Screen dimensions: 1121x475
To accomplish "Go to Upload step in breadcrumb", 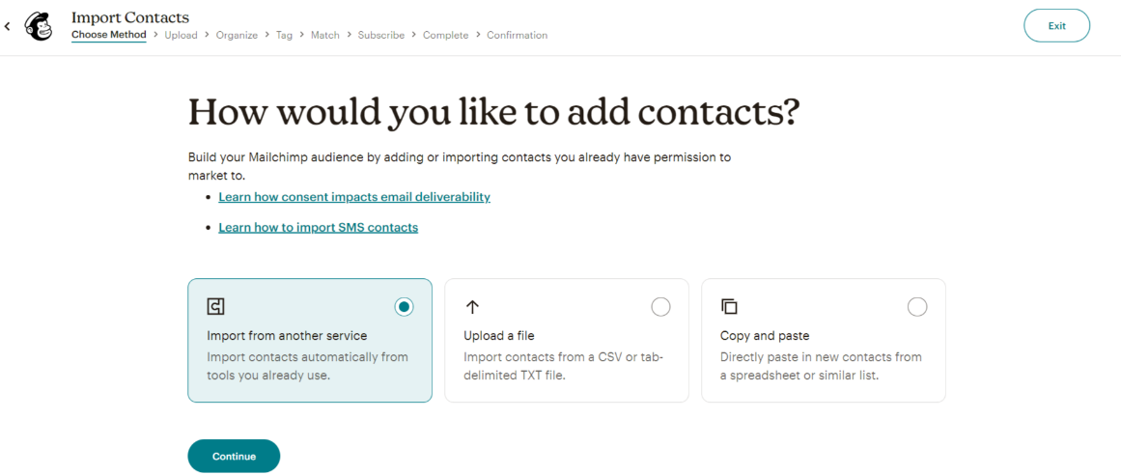I will tap(181, 35).
